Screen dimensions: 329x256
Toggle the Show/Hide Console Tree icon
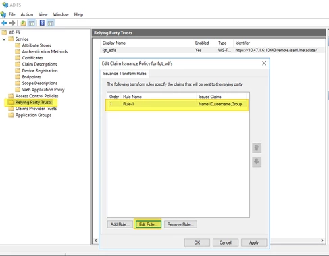[32, 23]
